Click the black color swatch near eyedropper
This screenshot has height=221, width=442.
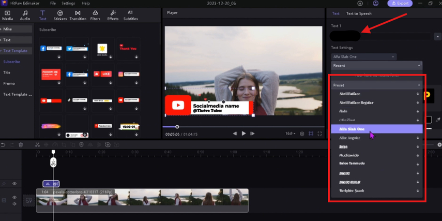click(x=429, y=120)
